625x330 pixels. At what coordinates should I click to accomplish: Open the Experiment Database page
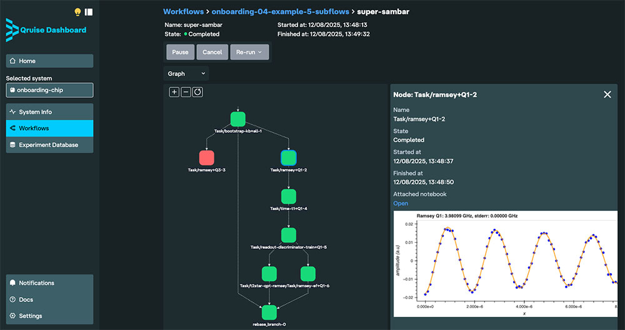(x=49, y=145)
